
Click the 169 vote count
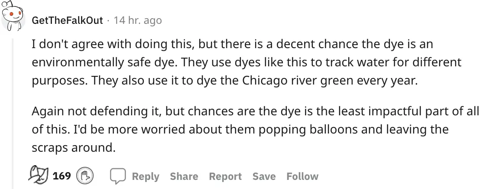point(62,176)
